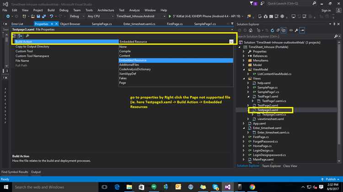The width and height of the screenshot is (343, 192).
Task: Open the Debug configuration dropdown
Action: coord(77,16)
